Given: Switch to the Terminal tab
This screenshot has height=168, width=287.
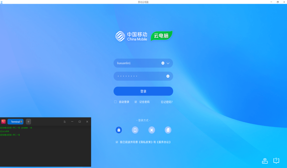Looking at the screenshot, I should click(x=15, y=121).
